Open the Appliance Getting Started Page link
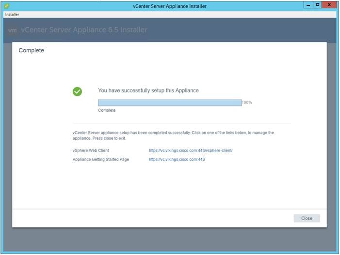The image size is (340, 255). pos(177,159)
